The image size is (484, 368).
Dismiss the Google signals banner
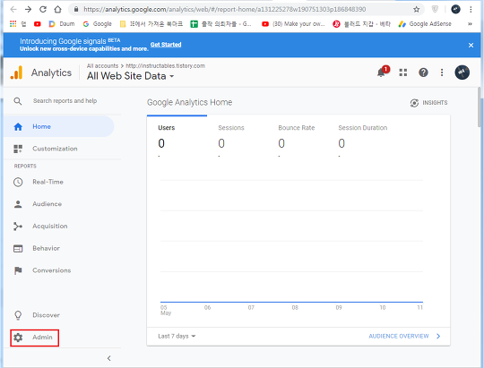(471, 45)
